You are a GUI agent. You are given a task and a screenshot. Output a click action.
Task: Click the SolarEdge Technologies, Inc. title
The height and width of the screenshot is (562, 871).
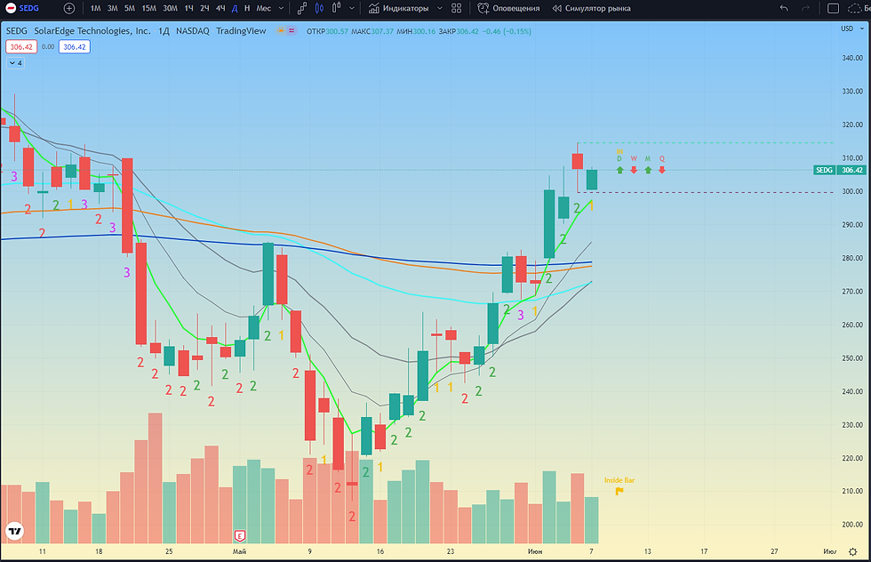click(92, 30)
